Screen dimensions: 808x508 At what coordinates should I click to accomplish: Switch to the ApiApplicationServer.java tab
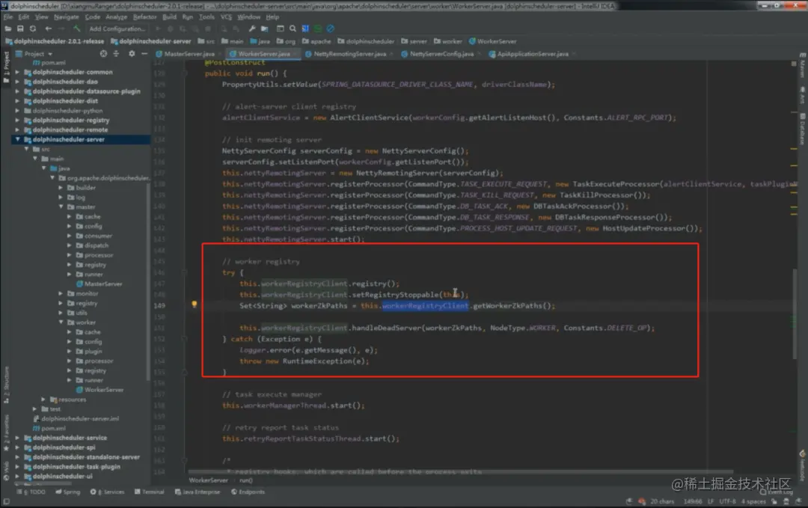tap(533, 54)
